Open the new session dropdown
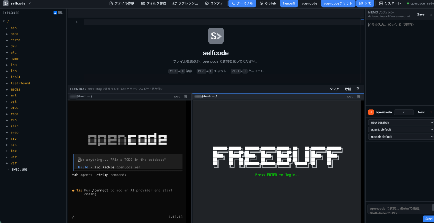 (x=401, y=122)
